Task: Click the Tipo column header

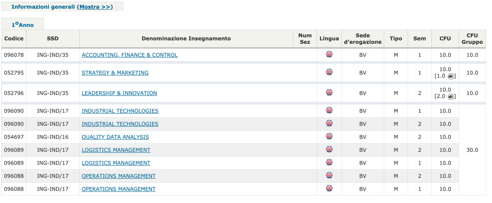Action: (x=396, y=39)
